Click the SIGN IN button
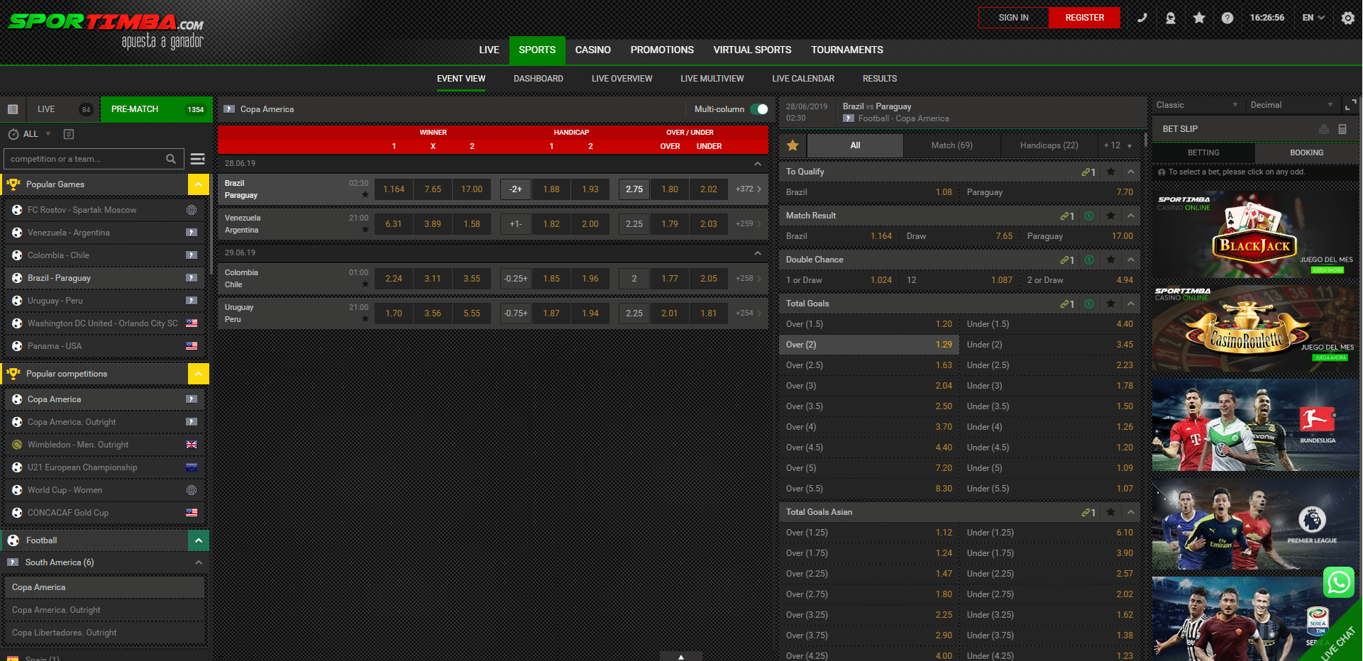The image size is (1363, 661). (x=1013, y=18)
